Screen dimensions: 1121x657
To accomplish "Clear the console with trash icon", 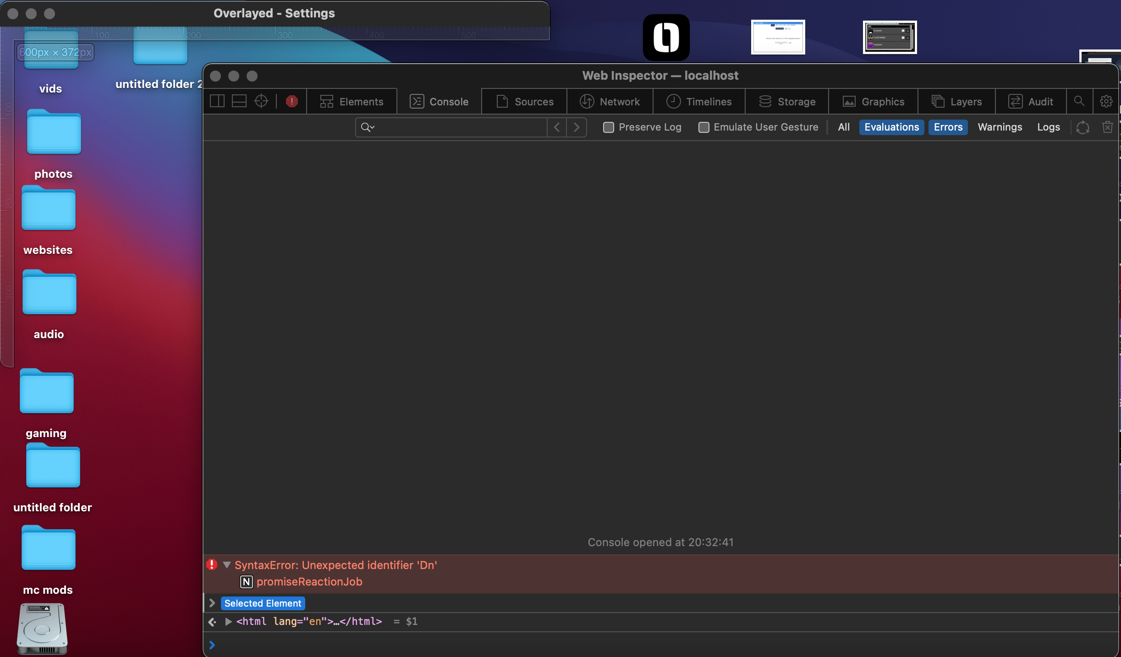I will pyautogui.click(x=1108, y=127).
